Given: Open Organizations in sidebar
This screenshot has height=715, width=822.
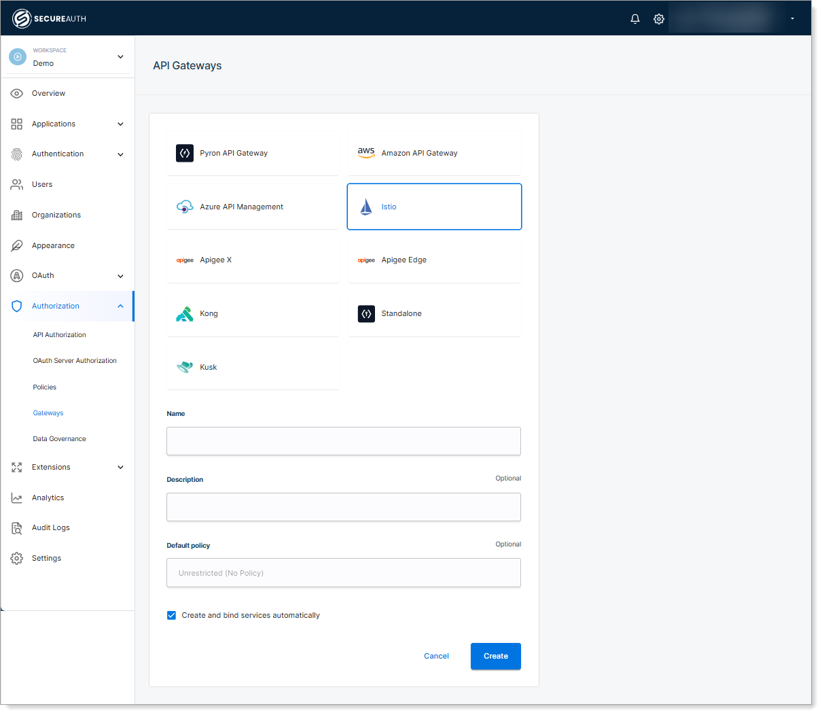Looking at the screenshot, I should click(x=56, y=215).
